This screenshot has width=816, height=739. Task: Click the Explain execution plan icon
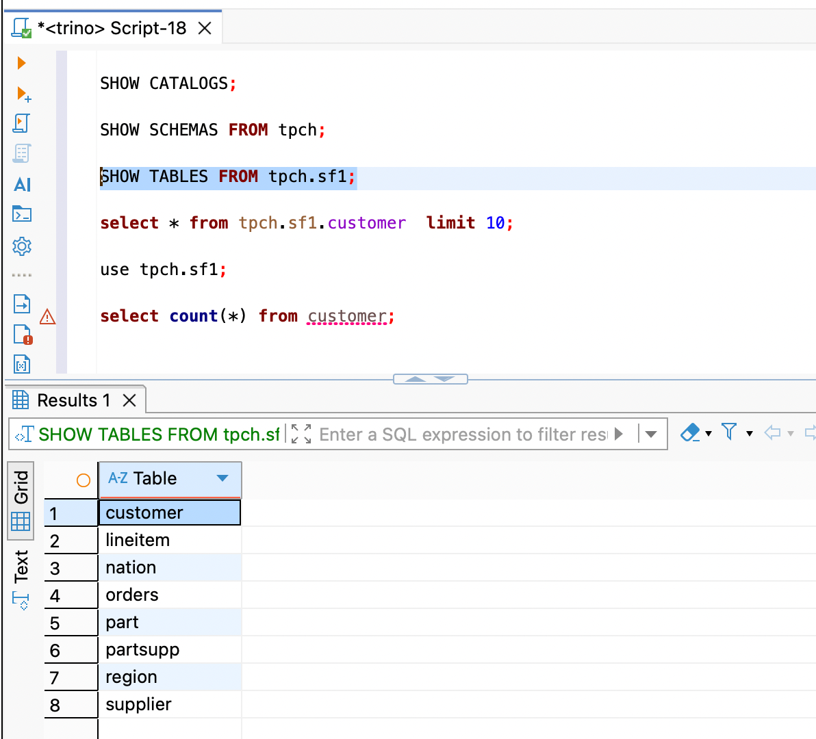pyautogui.click(x=22, y=154)
